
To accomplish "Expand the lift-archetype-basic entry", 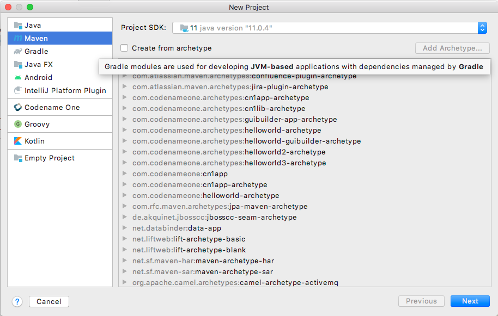I will 125,239.
